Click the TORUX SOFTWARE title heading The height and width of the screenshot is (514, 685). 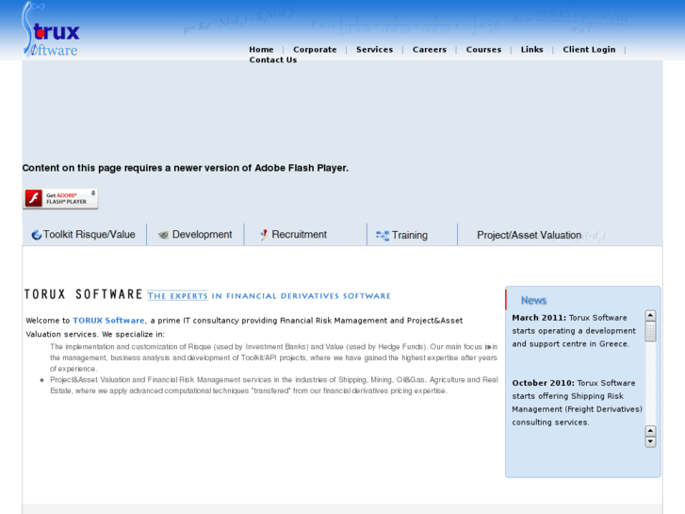pos(84,294)
